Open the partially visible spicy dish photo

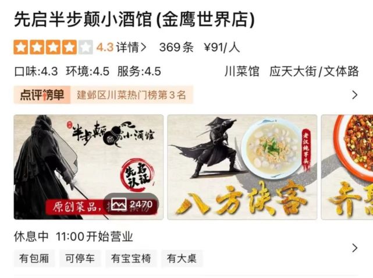pyautogui.click(x=347, y=167)
